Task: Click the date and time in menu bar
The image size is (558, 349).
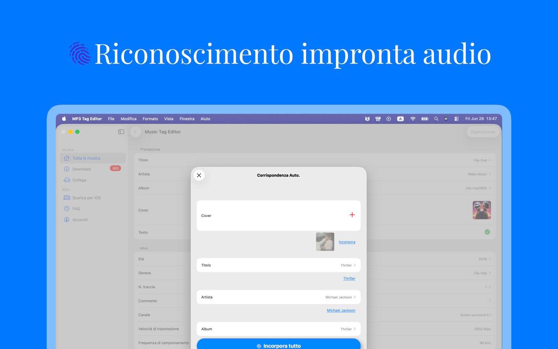Action: [481, 119]
